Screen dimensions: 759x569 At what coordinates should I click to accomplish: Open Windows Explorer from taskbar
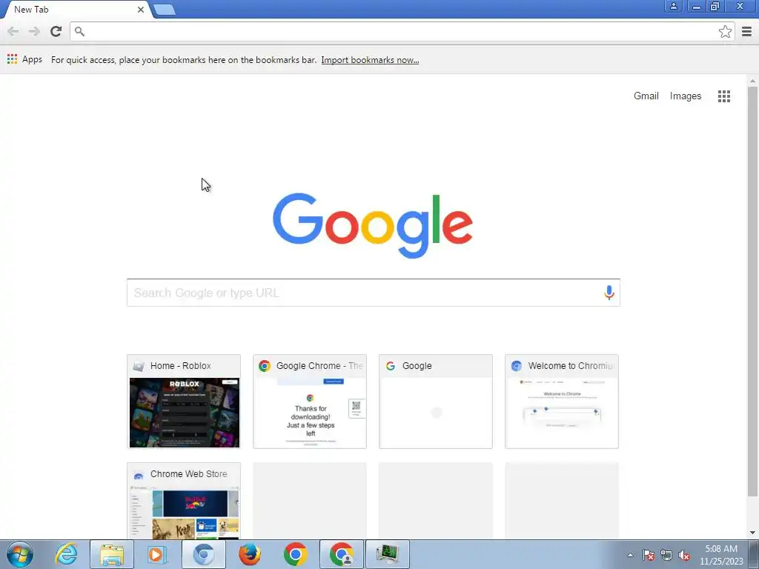click(x=112, y=554)
